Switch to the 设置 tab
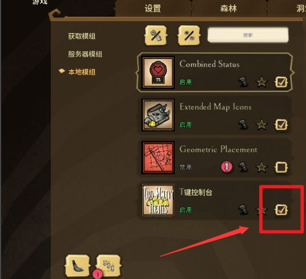This screenshot has width=306, height=279. tap(152, 8)
